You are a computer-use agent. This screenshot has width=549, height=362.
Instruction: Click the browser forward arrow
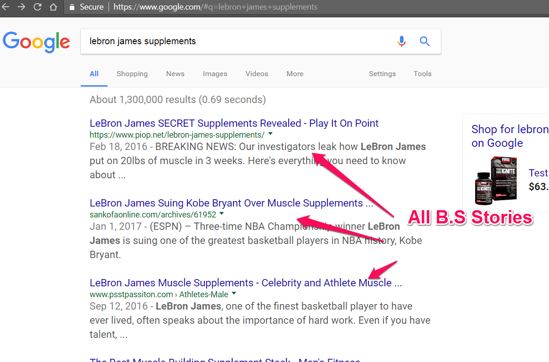pos(22,7)
